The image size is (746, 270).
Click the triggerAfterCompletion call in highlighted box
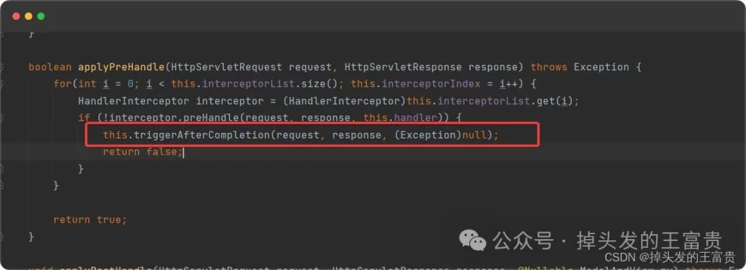pos(201,135)
